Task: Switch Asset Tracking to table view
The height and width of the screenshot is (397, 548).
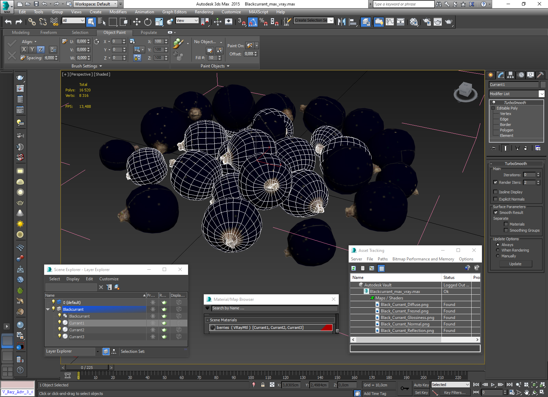Action: click(x=381, y=268)
